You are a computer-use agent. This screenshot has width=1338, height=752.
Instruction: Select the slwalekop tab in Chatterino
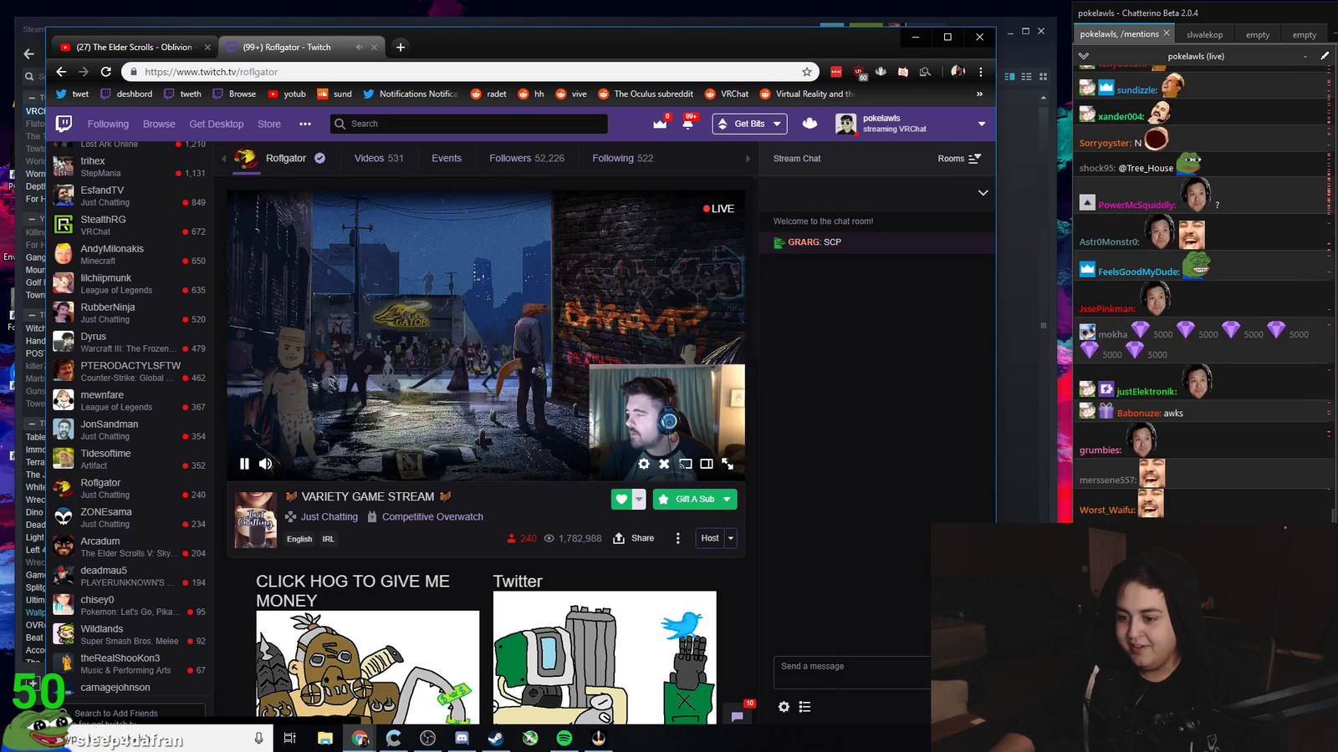(1204, 34)
